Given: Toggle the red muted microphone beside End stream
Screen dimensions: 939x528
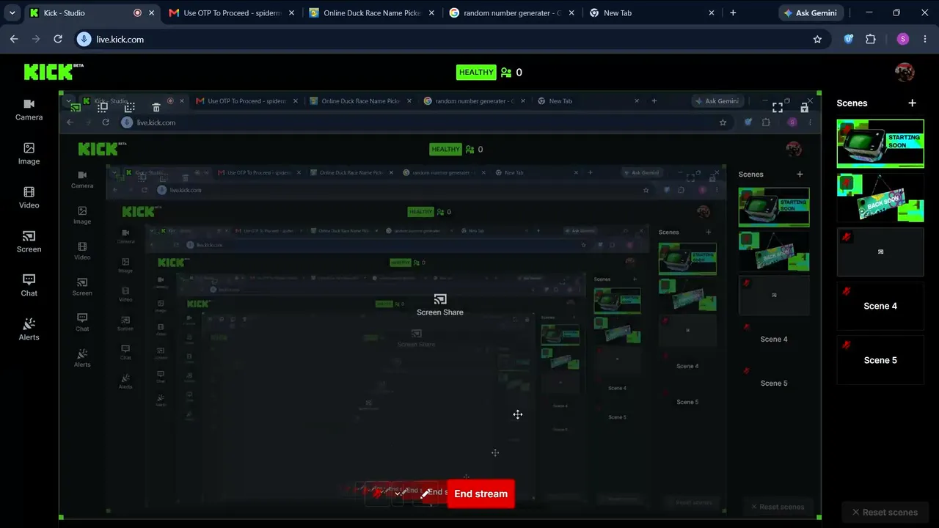Looking at the screenshot, I should [378, 494].
